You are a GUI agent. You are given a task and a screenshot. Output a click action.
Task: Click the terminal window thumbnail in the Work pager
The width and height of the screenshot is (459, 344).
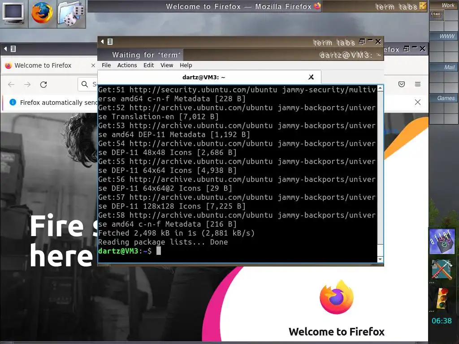coord(436,15)
